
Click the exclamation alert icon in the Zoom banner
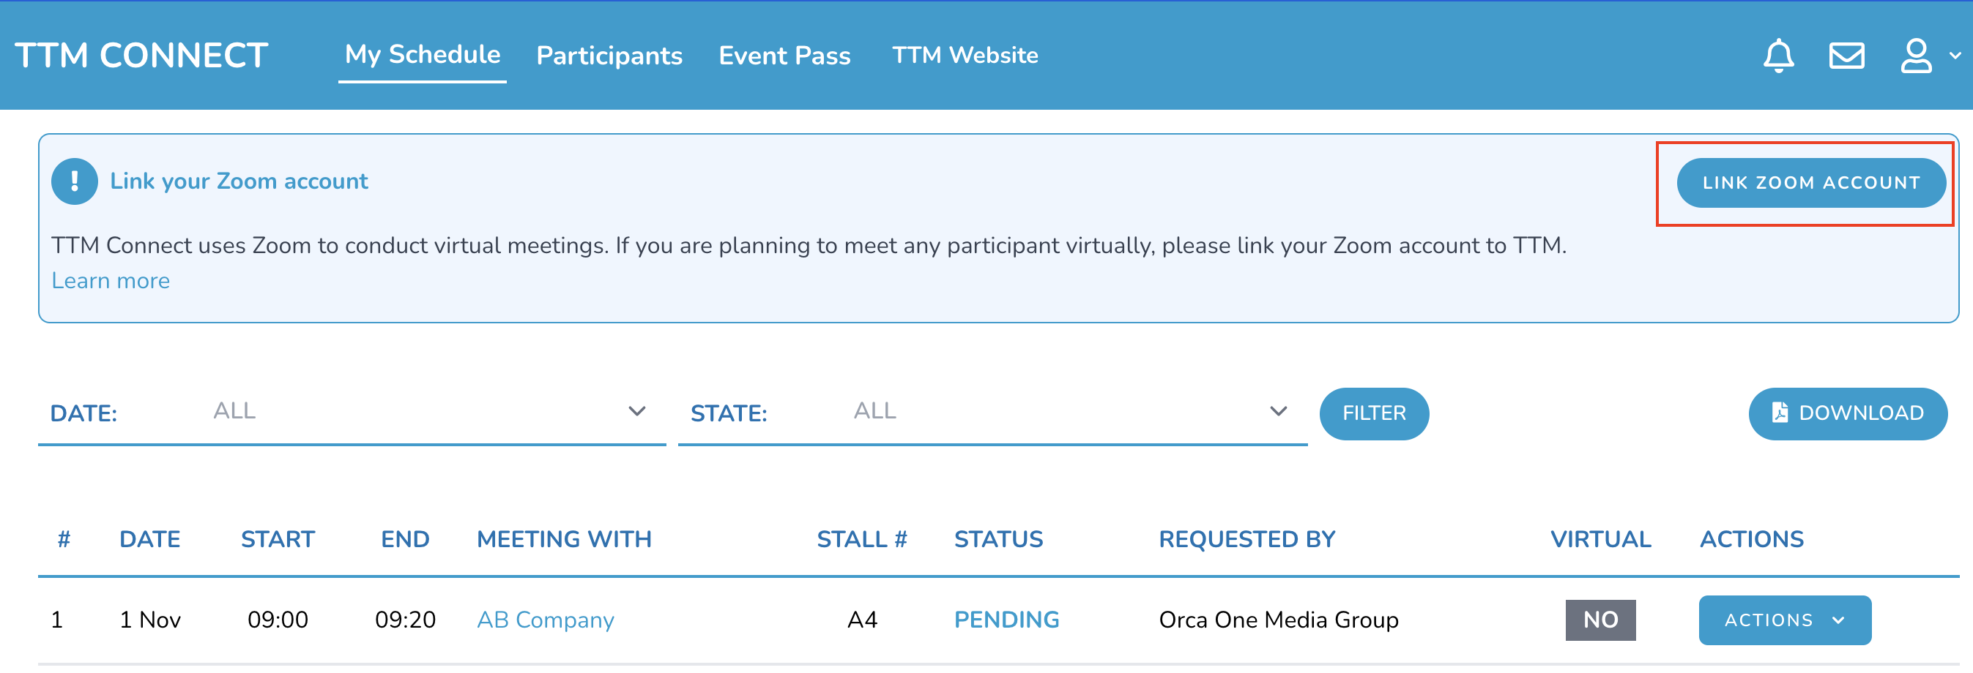[74, 181]
